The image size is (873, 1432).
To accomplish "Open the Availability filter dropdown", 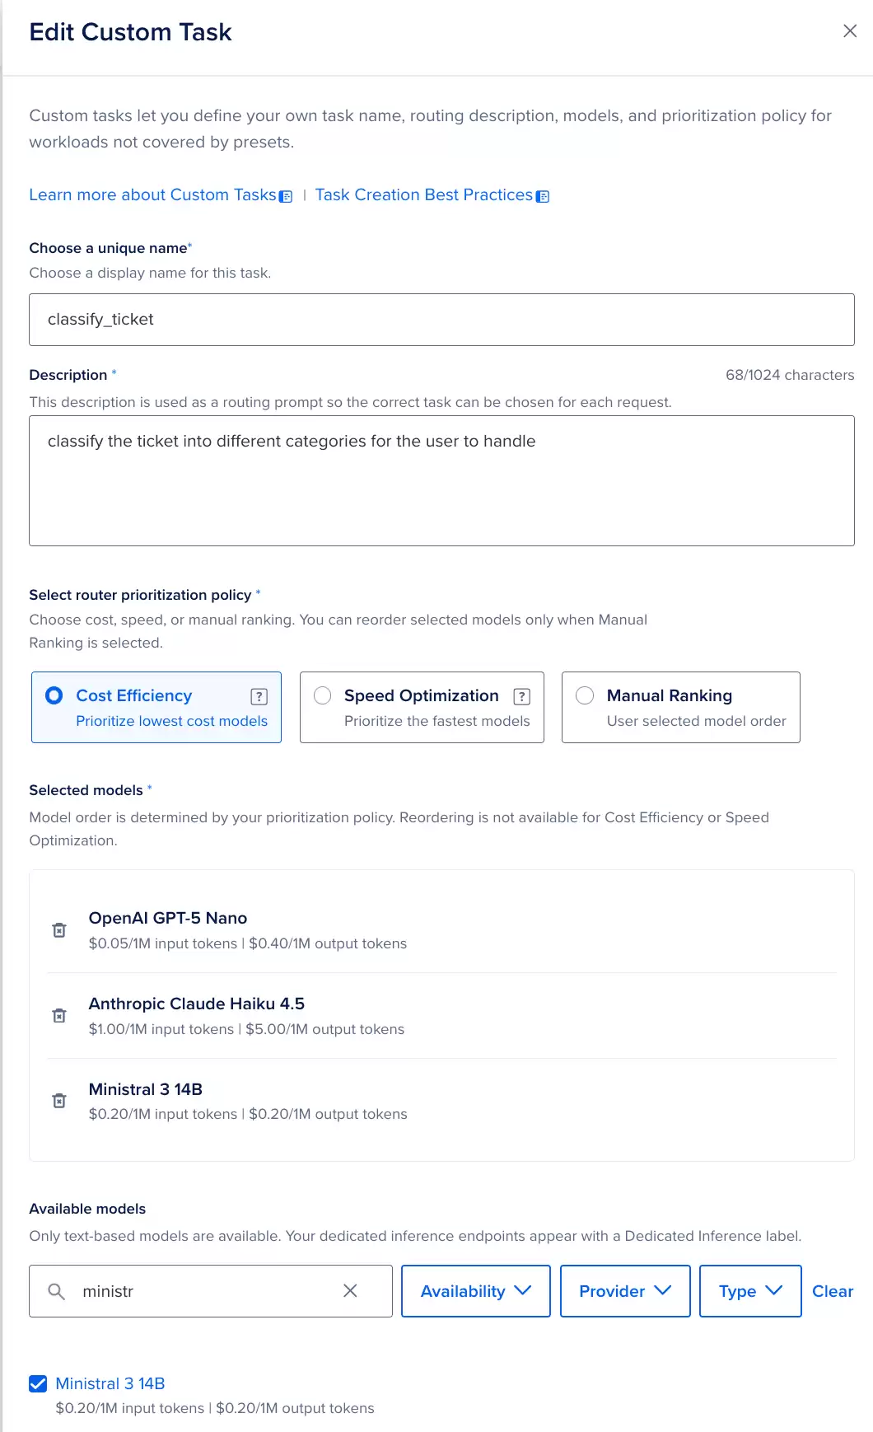I will (x=476, y=1291).
